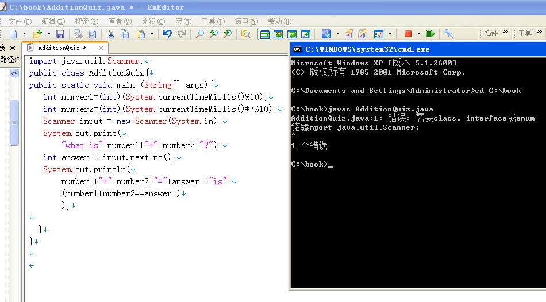This screenshot has width=546, height=302.
Task: Expand the 插件 toolbar overflow chevron
Action: click(506, 32)
